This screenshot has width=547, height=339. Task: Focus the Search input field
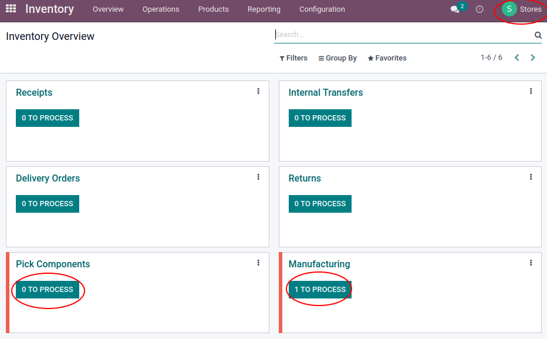[x=403, y=35]
